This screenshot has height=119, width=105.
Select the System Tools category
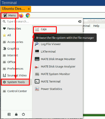(16, 82)
